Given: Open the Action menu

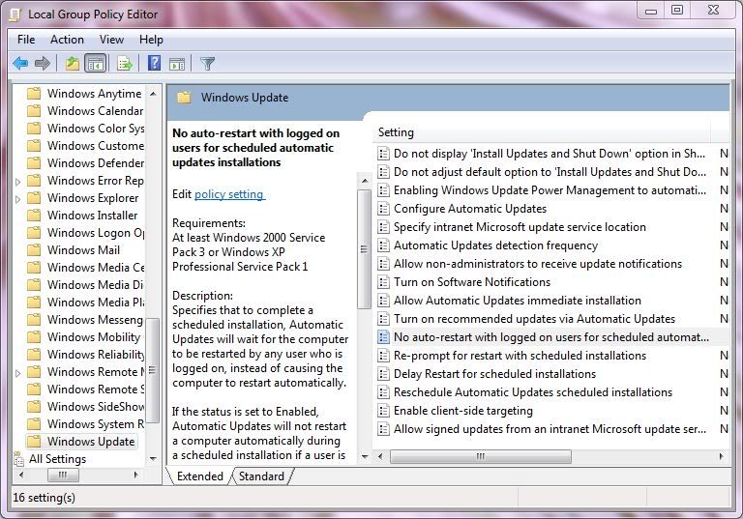Looking at the screenshot, I should point(67,40).
